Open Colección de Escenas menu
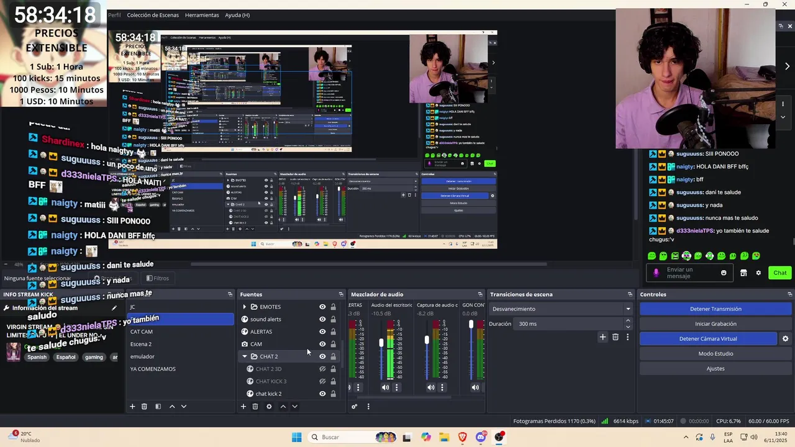 (153, 15)
